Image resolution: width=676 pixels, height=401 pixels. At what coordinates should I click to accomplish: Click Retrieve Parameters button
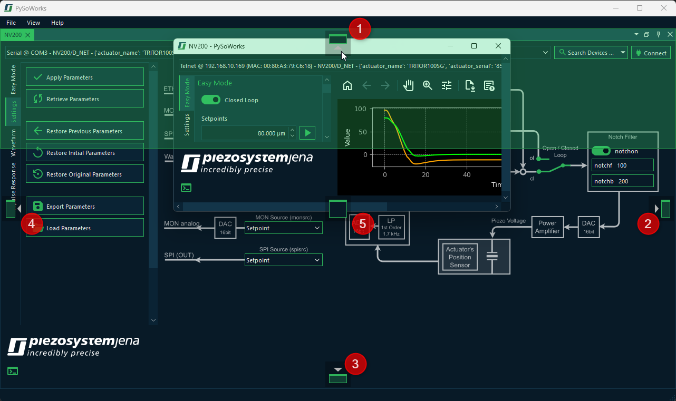[85, 99]
